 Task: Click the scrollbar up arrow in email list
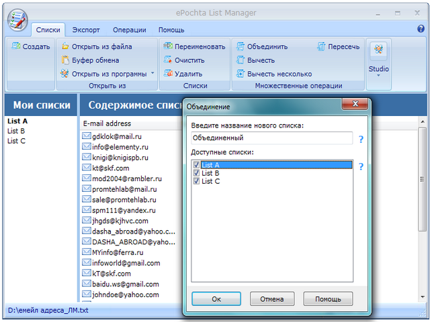coord(423,121)
